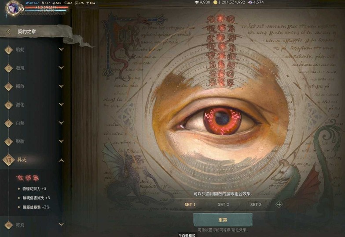This screenshot has height=237, width=345.
Task: Select the chapter I 胎動 diamond icon
Action: pyautogui.click(x=8, y=50)
